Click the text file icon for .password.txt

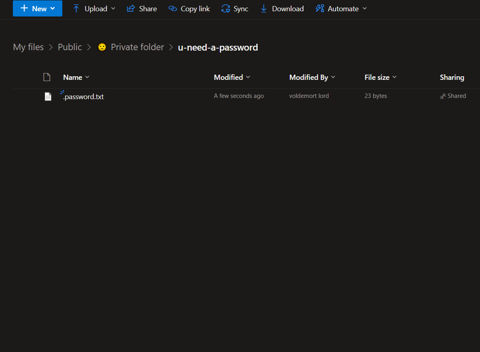click(x=48, y=97)
